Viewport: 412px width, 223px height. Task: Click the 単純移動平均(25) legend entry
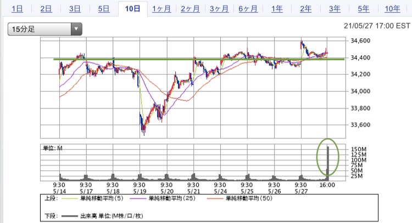[172, 198]
